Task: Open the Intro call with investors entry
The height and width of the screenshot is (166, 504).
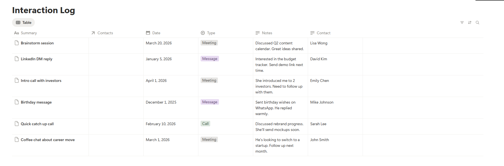Action: (x=41, y=81)
